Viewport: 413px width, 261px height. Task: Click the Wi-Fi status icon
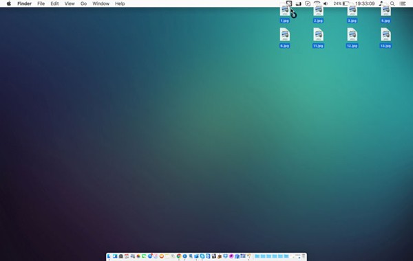(x=317, y=3)
